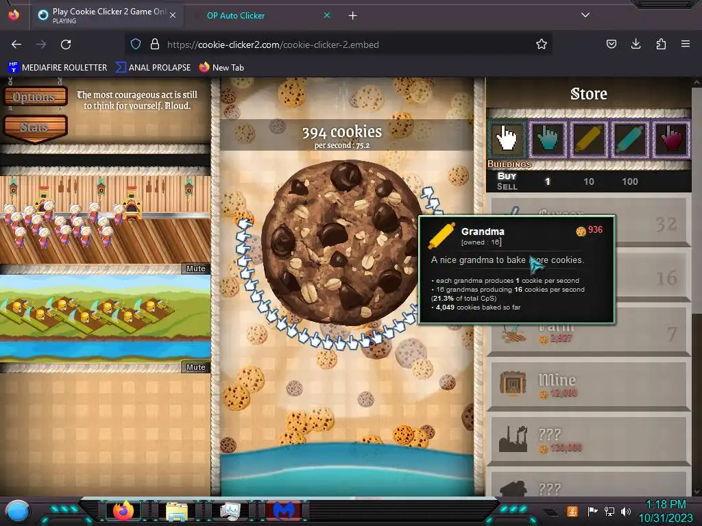This screenshot has width=702, height=526.
Task: Click the big chocolate chip cookie
Action: (343, 242)
